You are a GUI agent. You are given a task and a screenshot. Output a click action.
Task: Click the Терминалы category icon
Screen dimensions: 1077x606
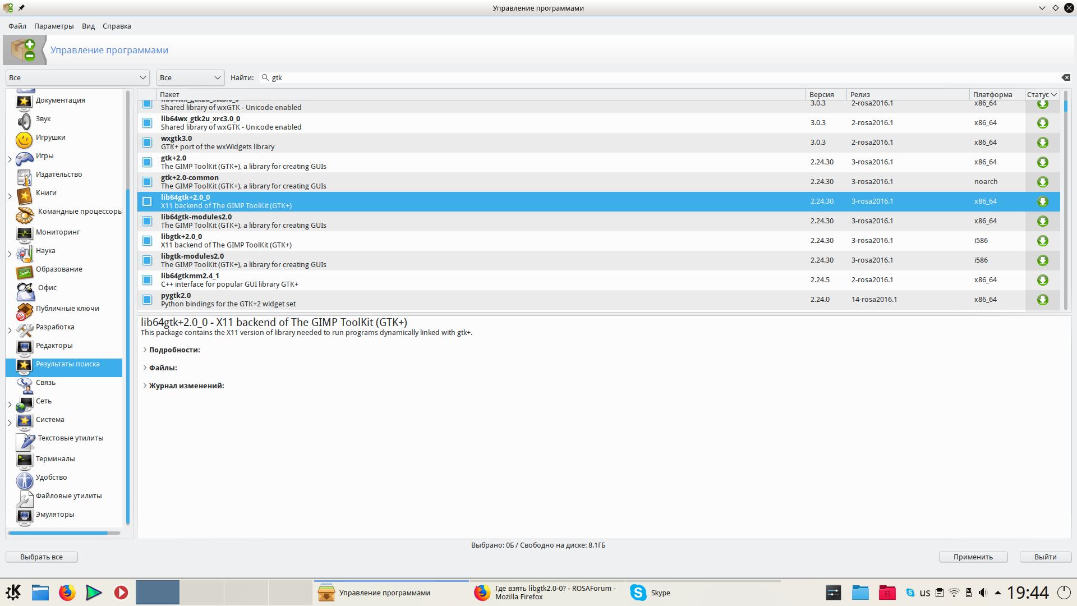coord(24,461)
